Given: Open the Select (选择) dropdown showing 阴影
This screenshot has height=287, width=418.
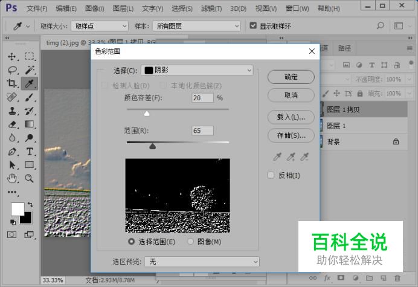Looking at the screenshot, I should pos(197,71).
